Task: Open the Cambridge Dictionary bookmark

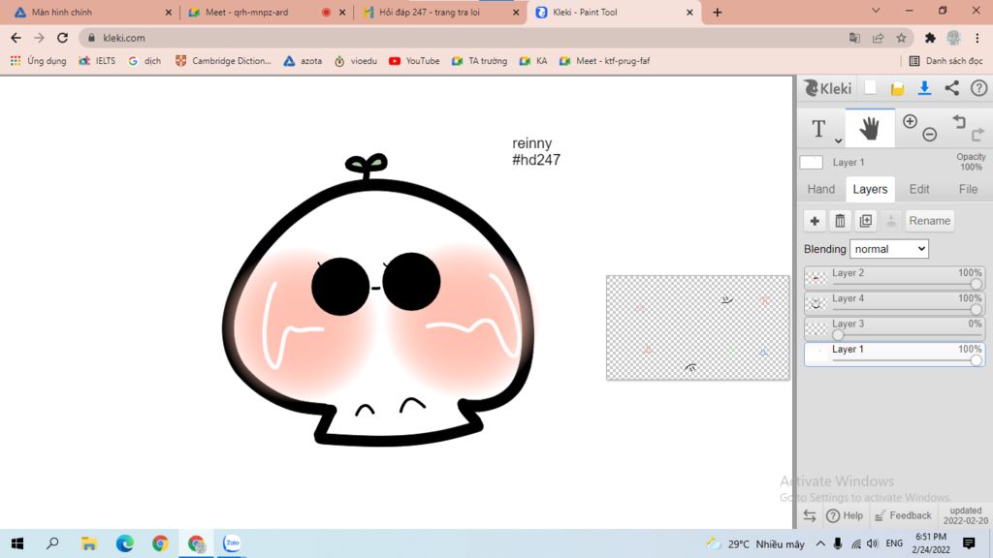Action: (x=223, y=61)
